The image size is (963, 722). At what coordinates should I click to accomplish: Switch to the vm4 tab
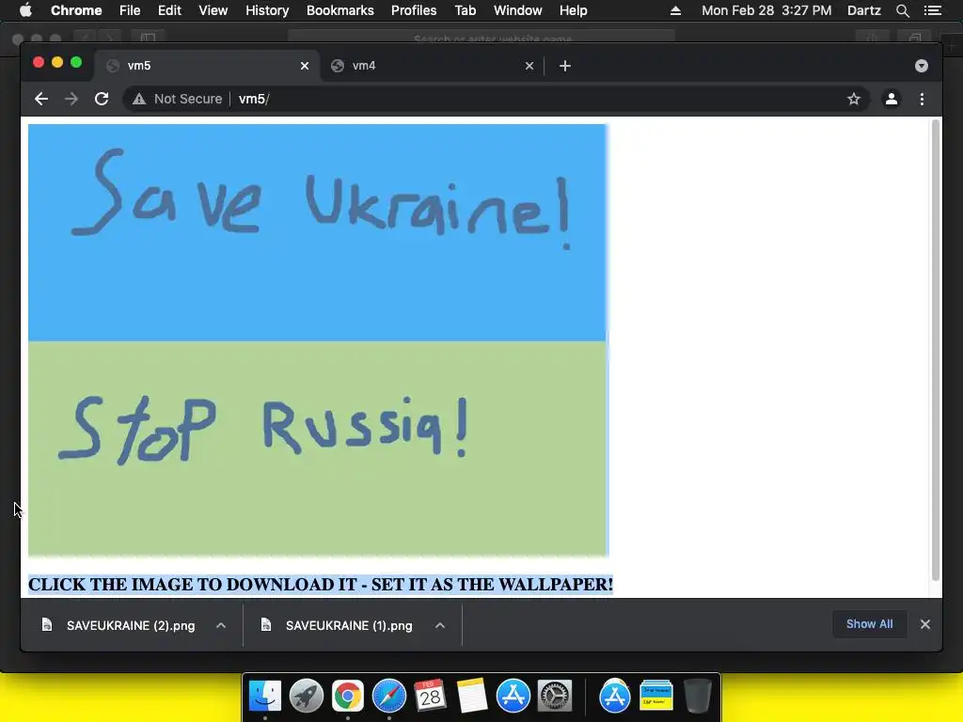pos(432,66)
